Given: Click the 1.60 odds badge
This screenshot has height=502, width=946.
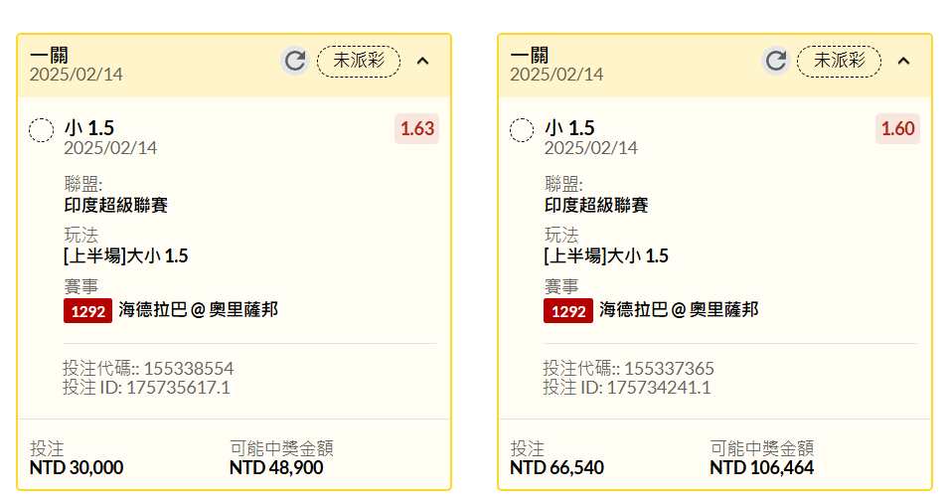Looking at the screenshot, I should coord(897,128).
